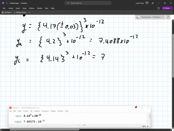Viewport: 174px width, 131px height.
Task: Open Mathematica Edit menu
Action: click(14, 111)
